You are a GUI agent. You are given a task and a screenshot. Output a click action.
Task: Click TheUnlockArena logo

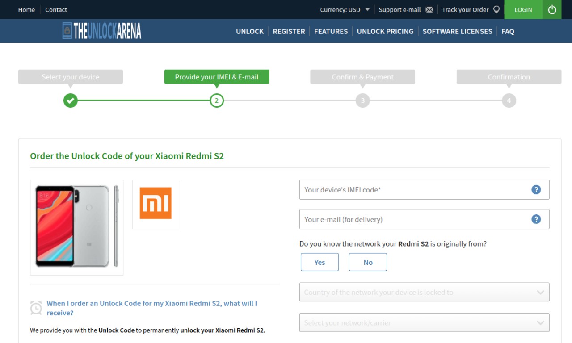102,31
